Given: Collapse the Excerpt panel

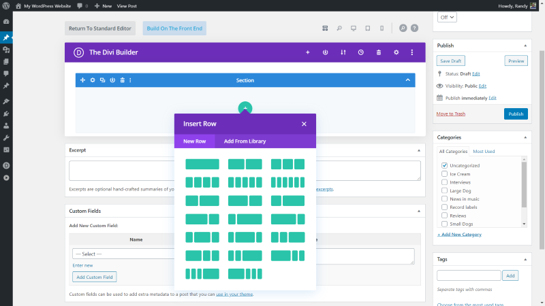Looking at the screenshot, I should click(x=419, y=150).
